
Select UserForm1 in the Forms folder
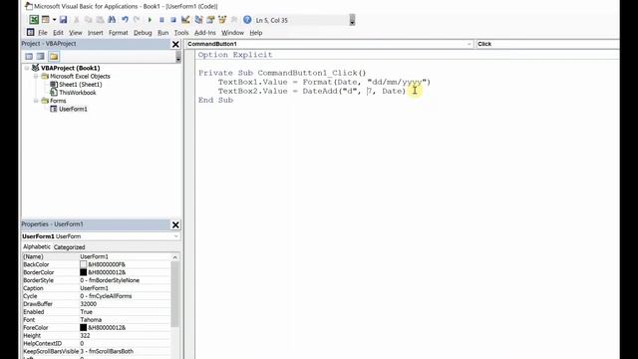coord(73,109)
